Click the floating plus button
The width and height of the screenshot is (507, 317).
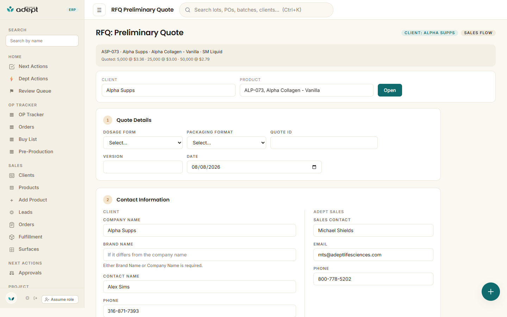click(491, 292)
